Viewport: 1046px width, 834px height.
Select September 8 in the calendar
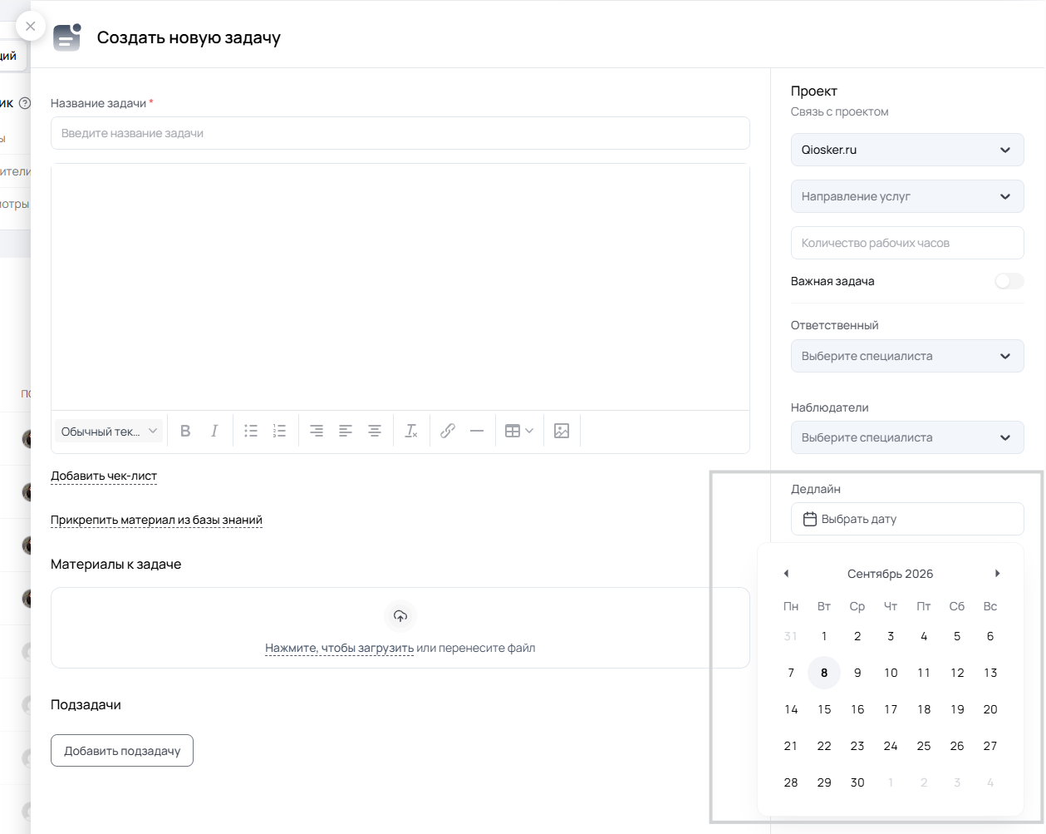click(824, 673)
